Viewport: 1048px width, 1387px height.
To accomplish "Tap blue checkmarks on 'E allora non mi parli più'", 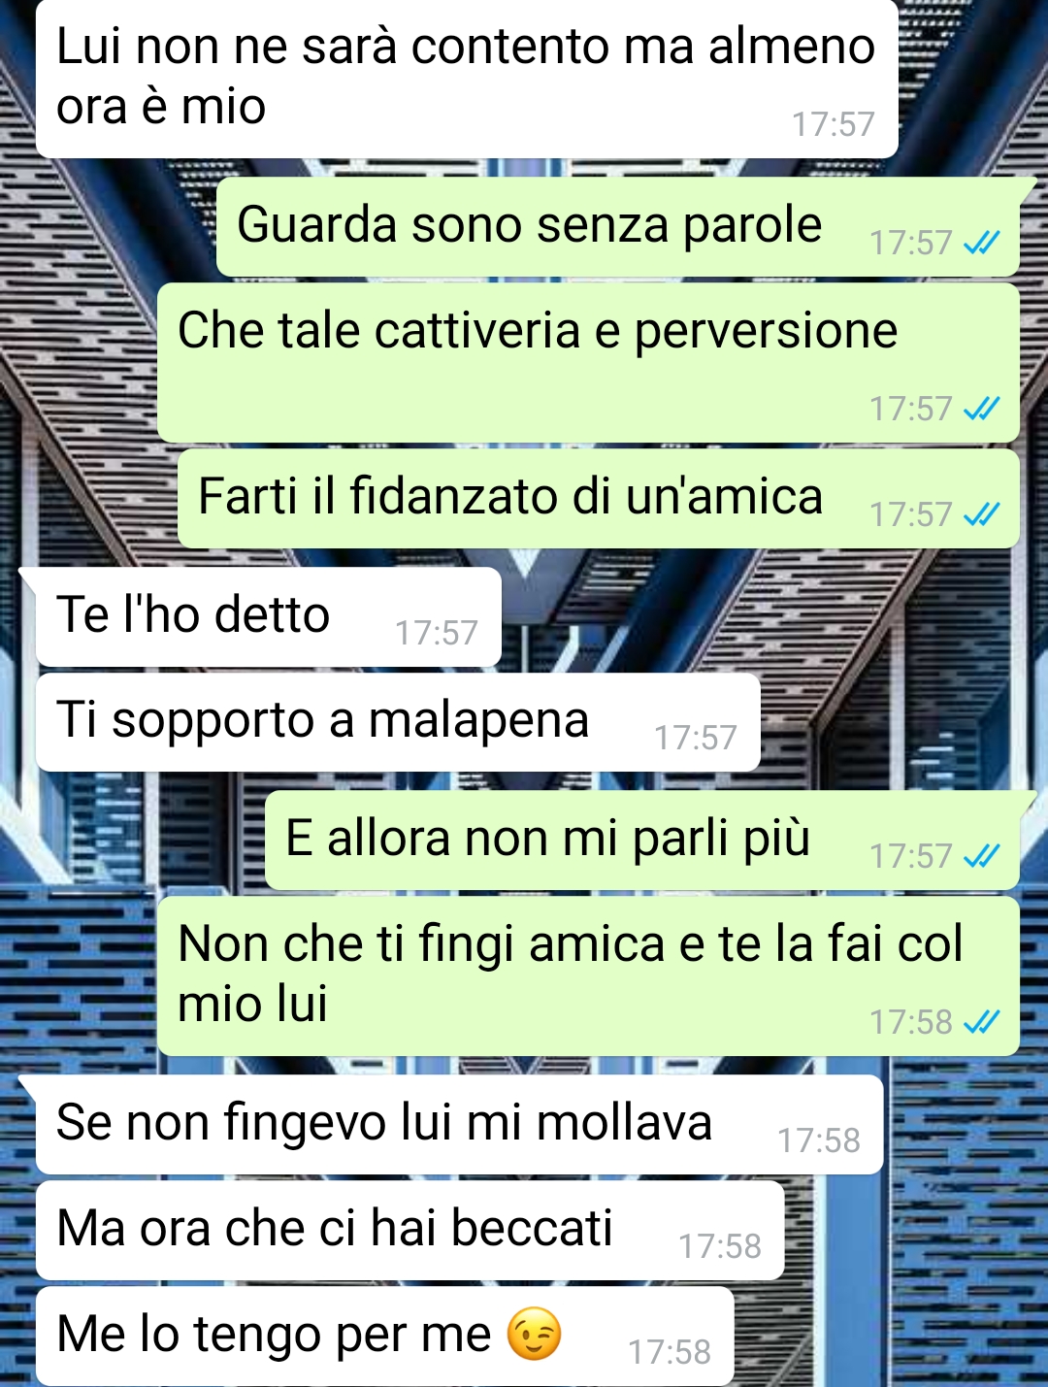I will pos(981,856).
